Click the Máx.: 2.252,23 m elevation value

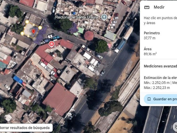tap(157, 88)
